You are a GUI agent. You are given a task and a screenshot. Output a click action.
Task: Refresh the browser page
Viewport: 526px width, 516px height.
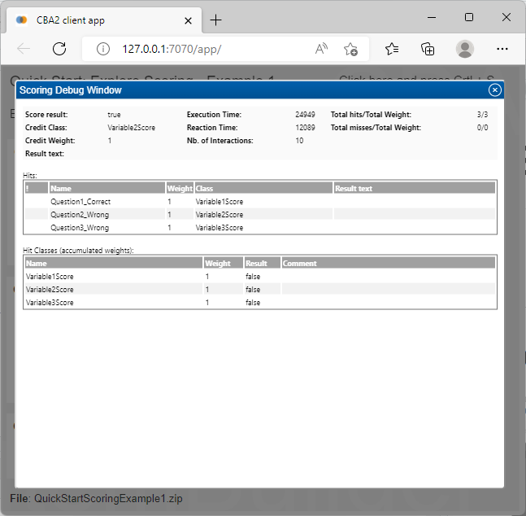(x=59, y=49)
